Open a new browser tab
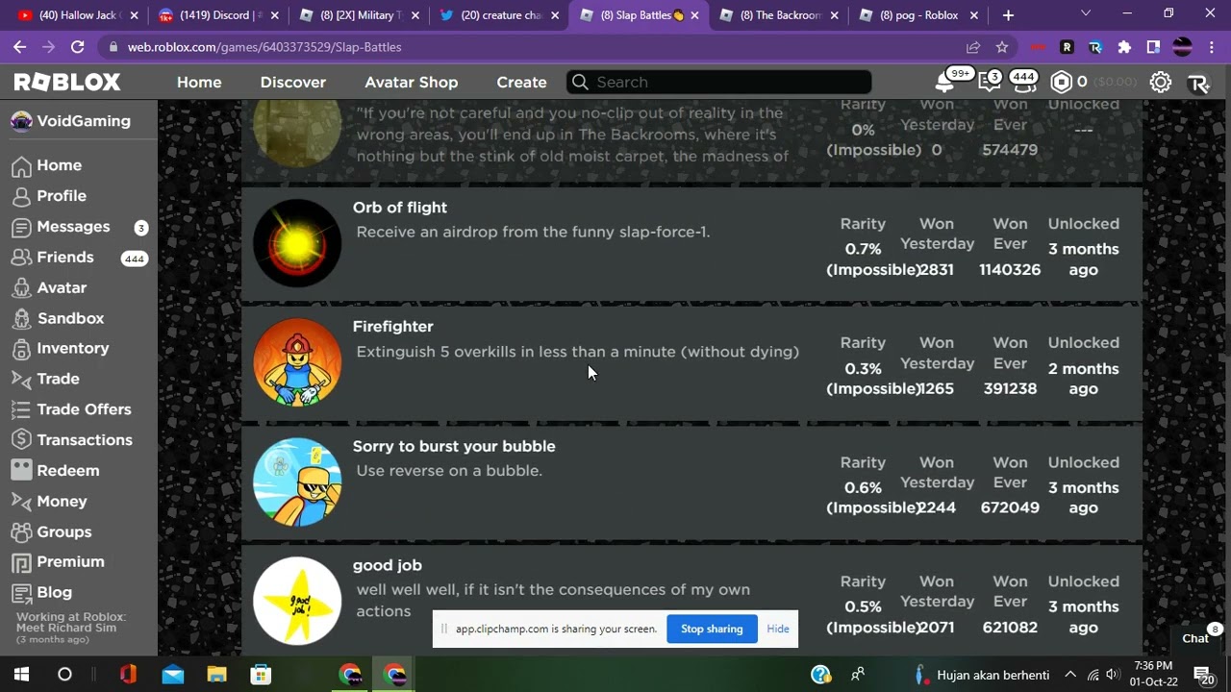This screenshot has width=1231, height=692. pos(1008,15)
